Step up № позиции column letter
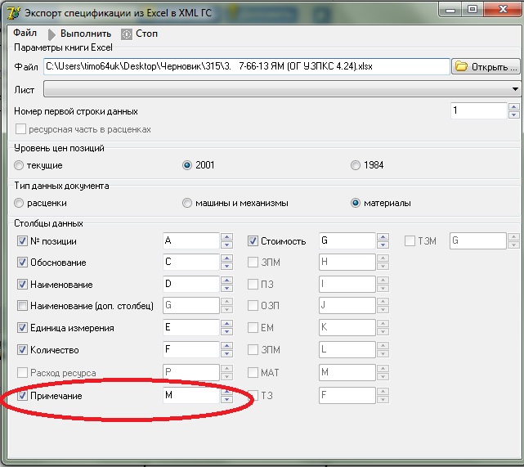Image resolution: width=524 pixels, height=467 pixels. (226, 237)
